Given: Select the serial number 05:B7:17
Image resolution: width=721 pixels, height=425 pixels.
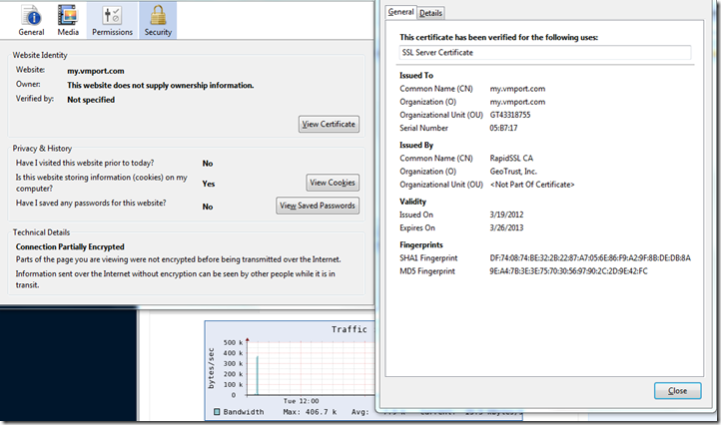Looking at the screenshot, I should 503,128.
